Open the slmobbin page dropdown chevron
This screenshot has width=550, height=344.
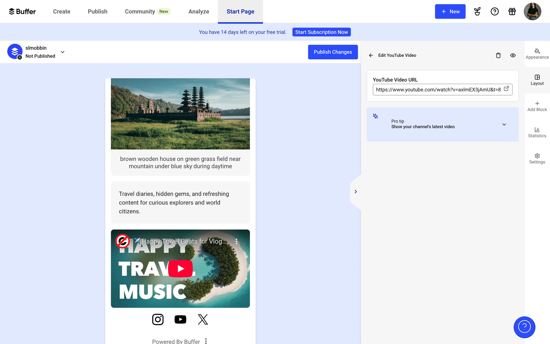62,52
